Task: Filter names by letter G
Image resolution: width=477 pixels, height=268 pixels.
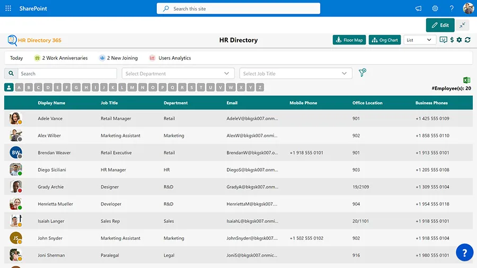Action: tap(76, 87)
